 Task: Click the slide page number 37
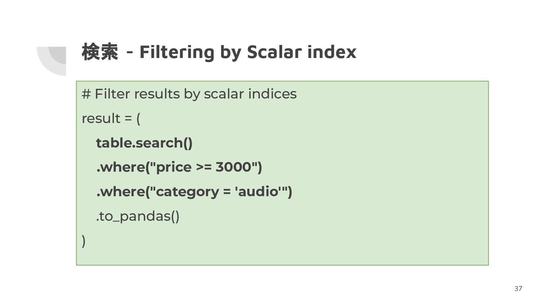pos(518,289)
